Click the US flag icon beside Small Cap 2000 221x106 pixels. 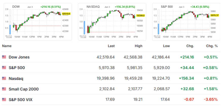click(4, 89)
